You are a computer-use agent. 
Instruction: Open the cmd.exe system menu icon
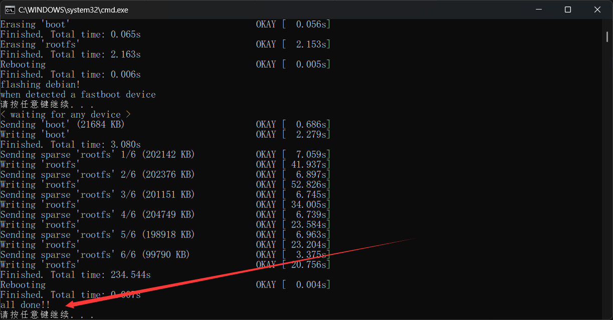[x=10, y=10]
